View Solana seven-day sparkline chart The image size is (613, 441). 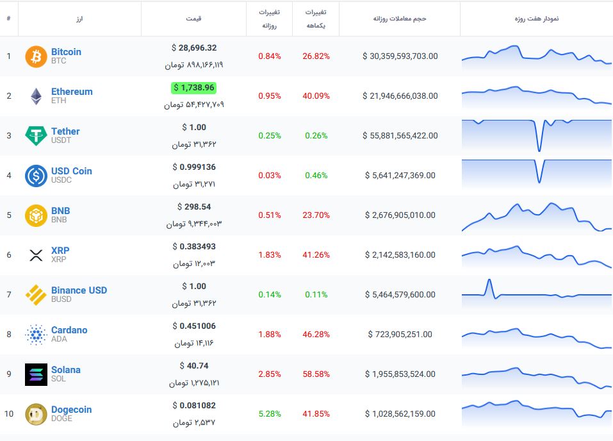pyautogui.click(x=536, y=378)
